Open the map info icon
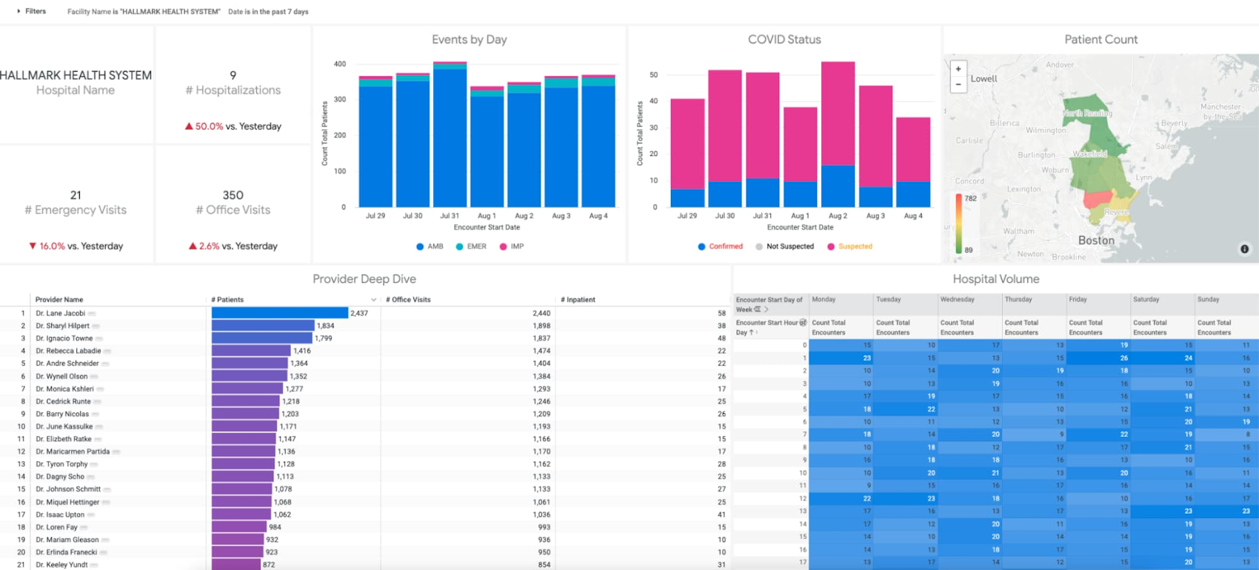This screenshot has width=1259, height=570. 1244,249
